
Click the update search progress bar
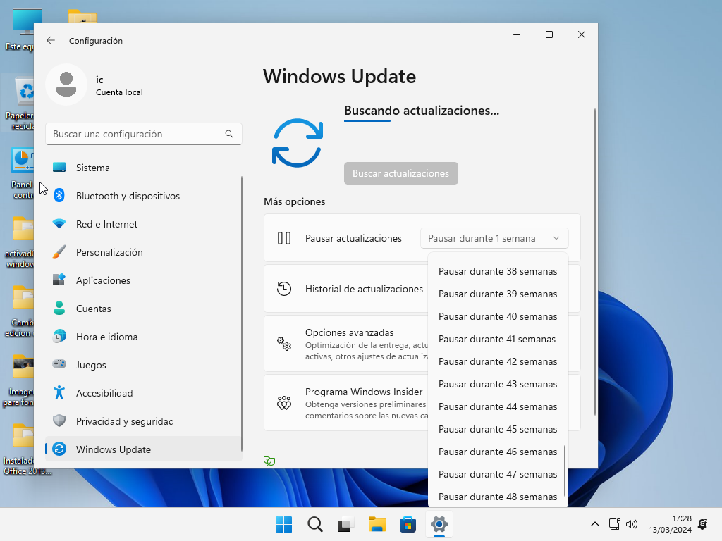tap(367, 120)
